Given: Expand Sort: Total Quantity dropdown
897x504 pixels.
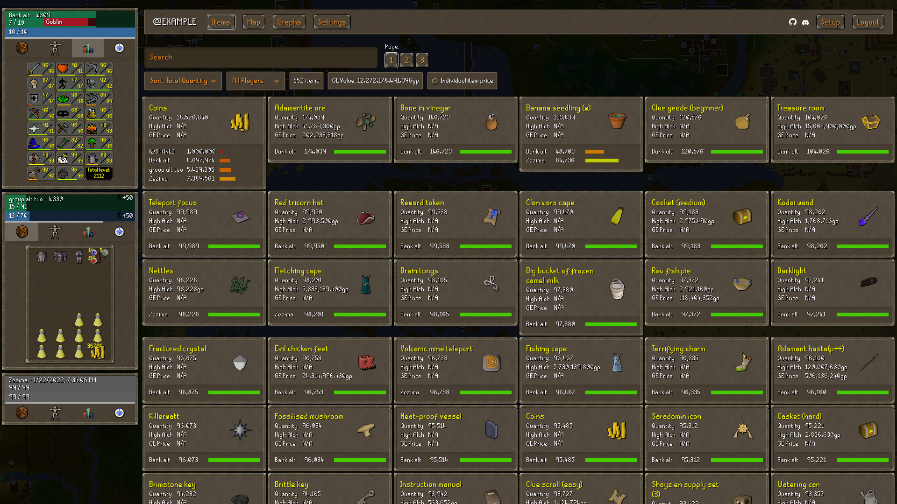Looking at the screenshot, I should click(183, 81).
